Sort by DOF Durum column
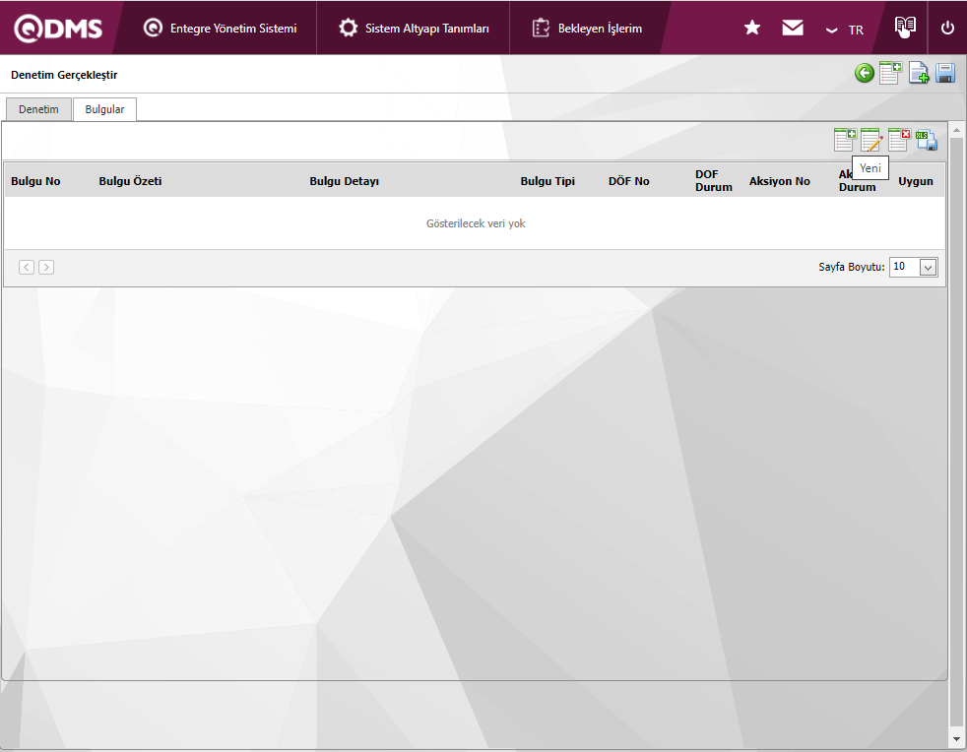 pyautogui.click(x=714, y=180)
